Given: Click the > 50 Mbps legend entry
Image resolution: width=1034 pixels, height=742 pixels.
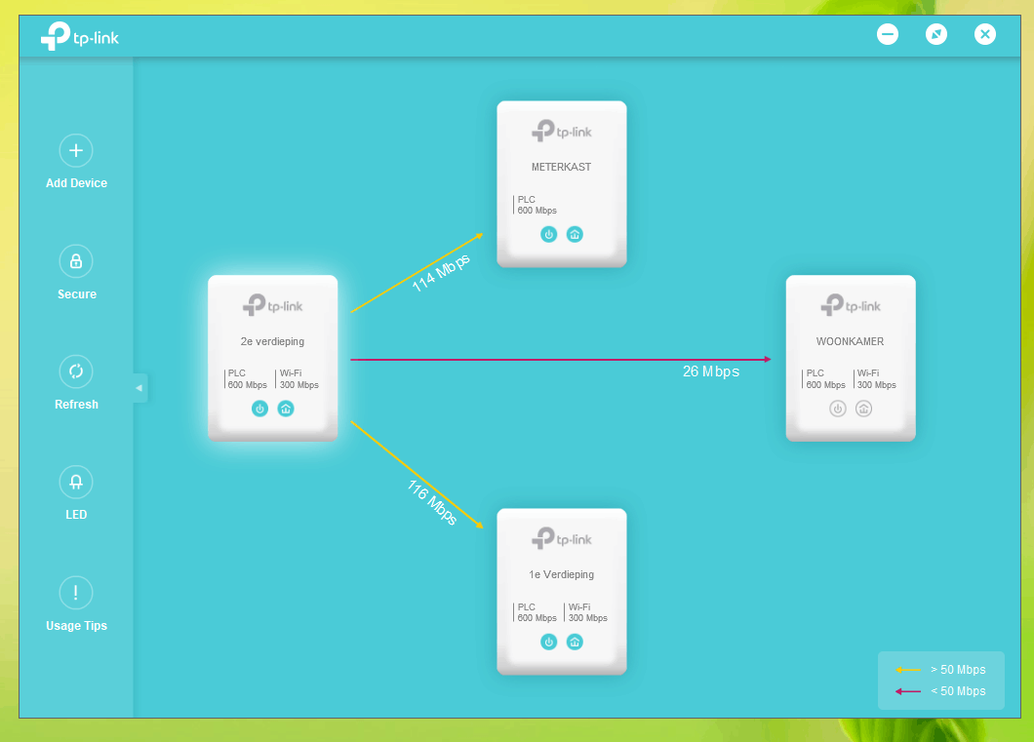Looking at the screenshot, I should (x=941, y=670).
